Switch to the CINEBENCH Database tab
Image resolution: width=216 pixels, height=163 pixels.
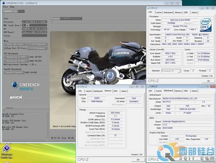(71, 18)
